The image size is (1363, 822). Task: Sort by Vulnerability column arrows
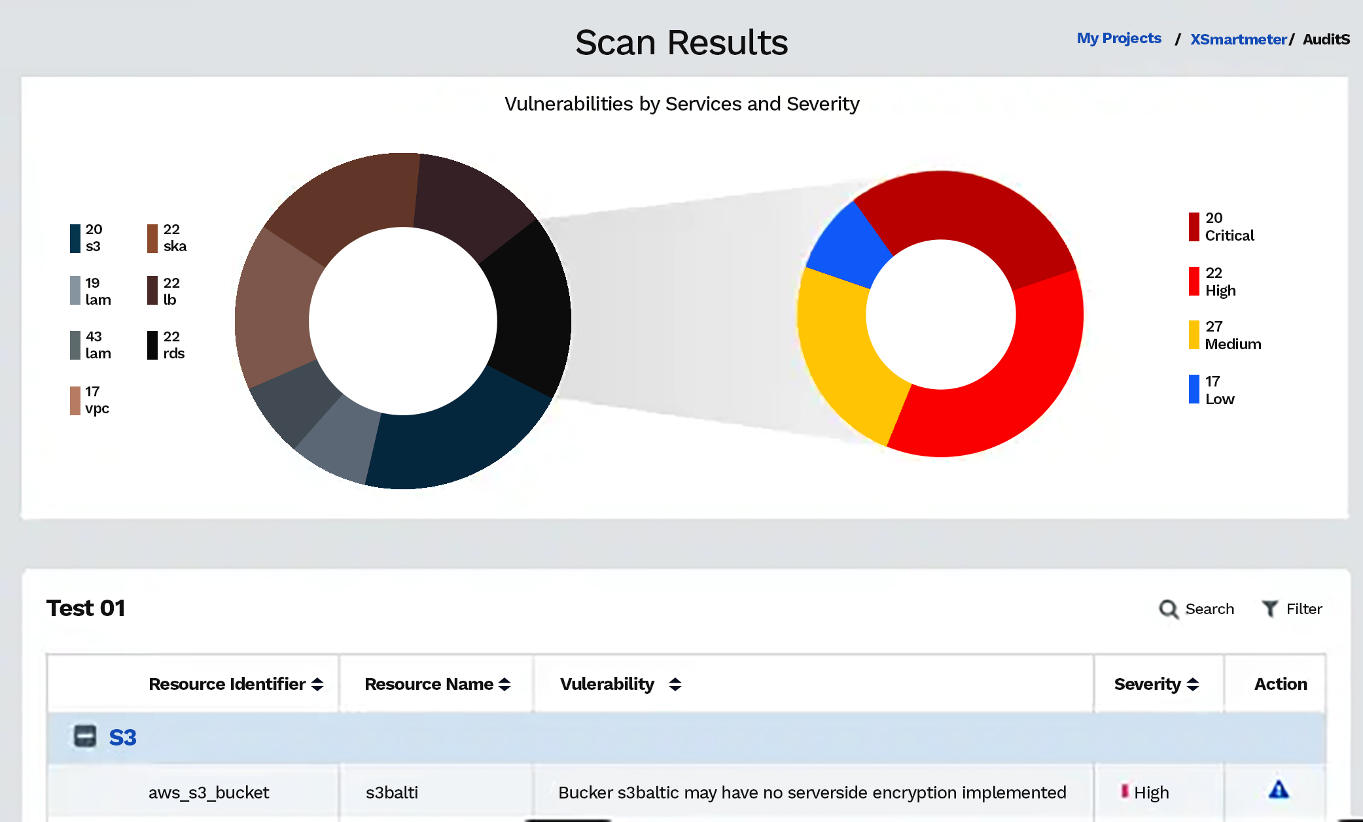pyautogui.click(x=675, y=684)
